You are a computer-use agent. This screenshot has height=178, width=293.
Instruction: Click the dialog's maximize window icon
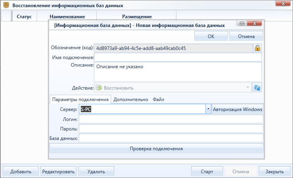click(242, 23)
